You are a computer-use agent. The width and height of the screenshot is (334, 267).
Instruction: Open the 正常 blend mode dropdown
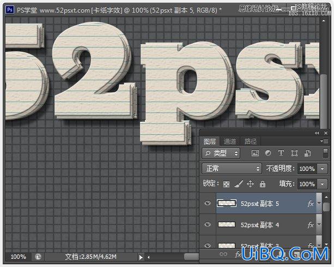(232, 169)
